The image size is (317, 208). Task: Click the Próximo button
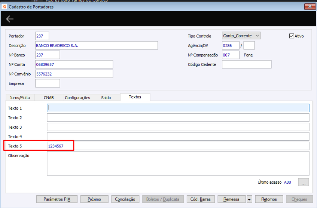[94, 199]
